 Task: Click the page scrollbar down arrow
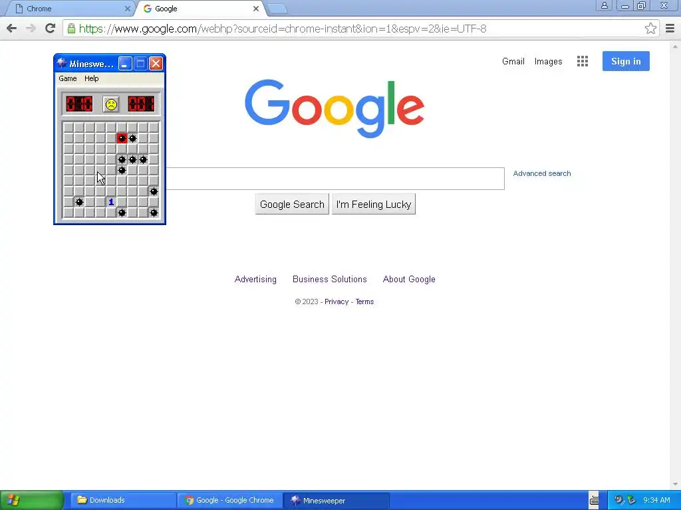(x=676, y=484)
